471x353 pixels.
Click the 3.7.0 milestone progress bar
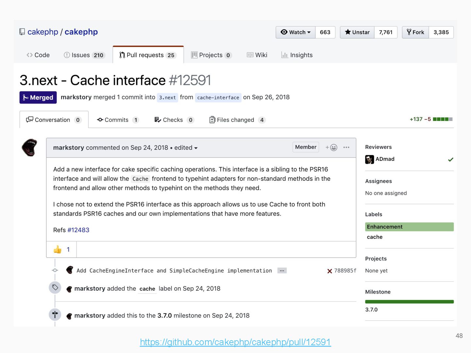(x=409, y=302)
